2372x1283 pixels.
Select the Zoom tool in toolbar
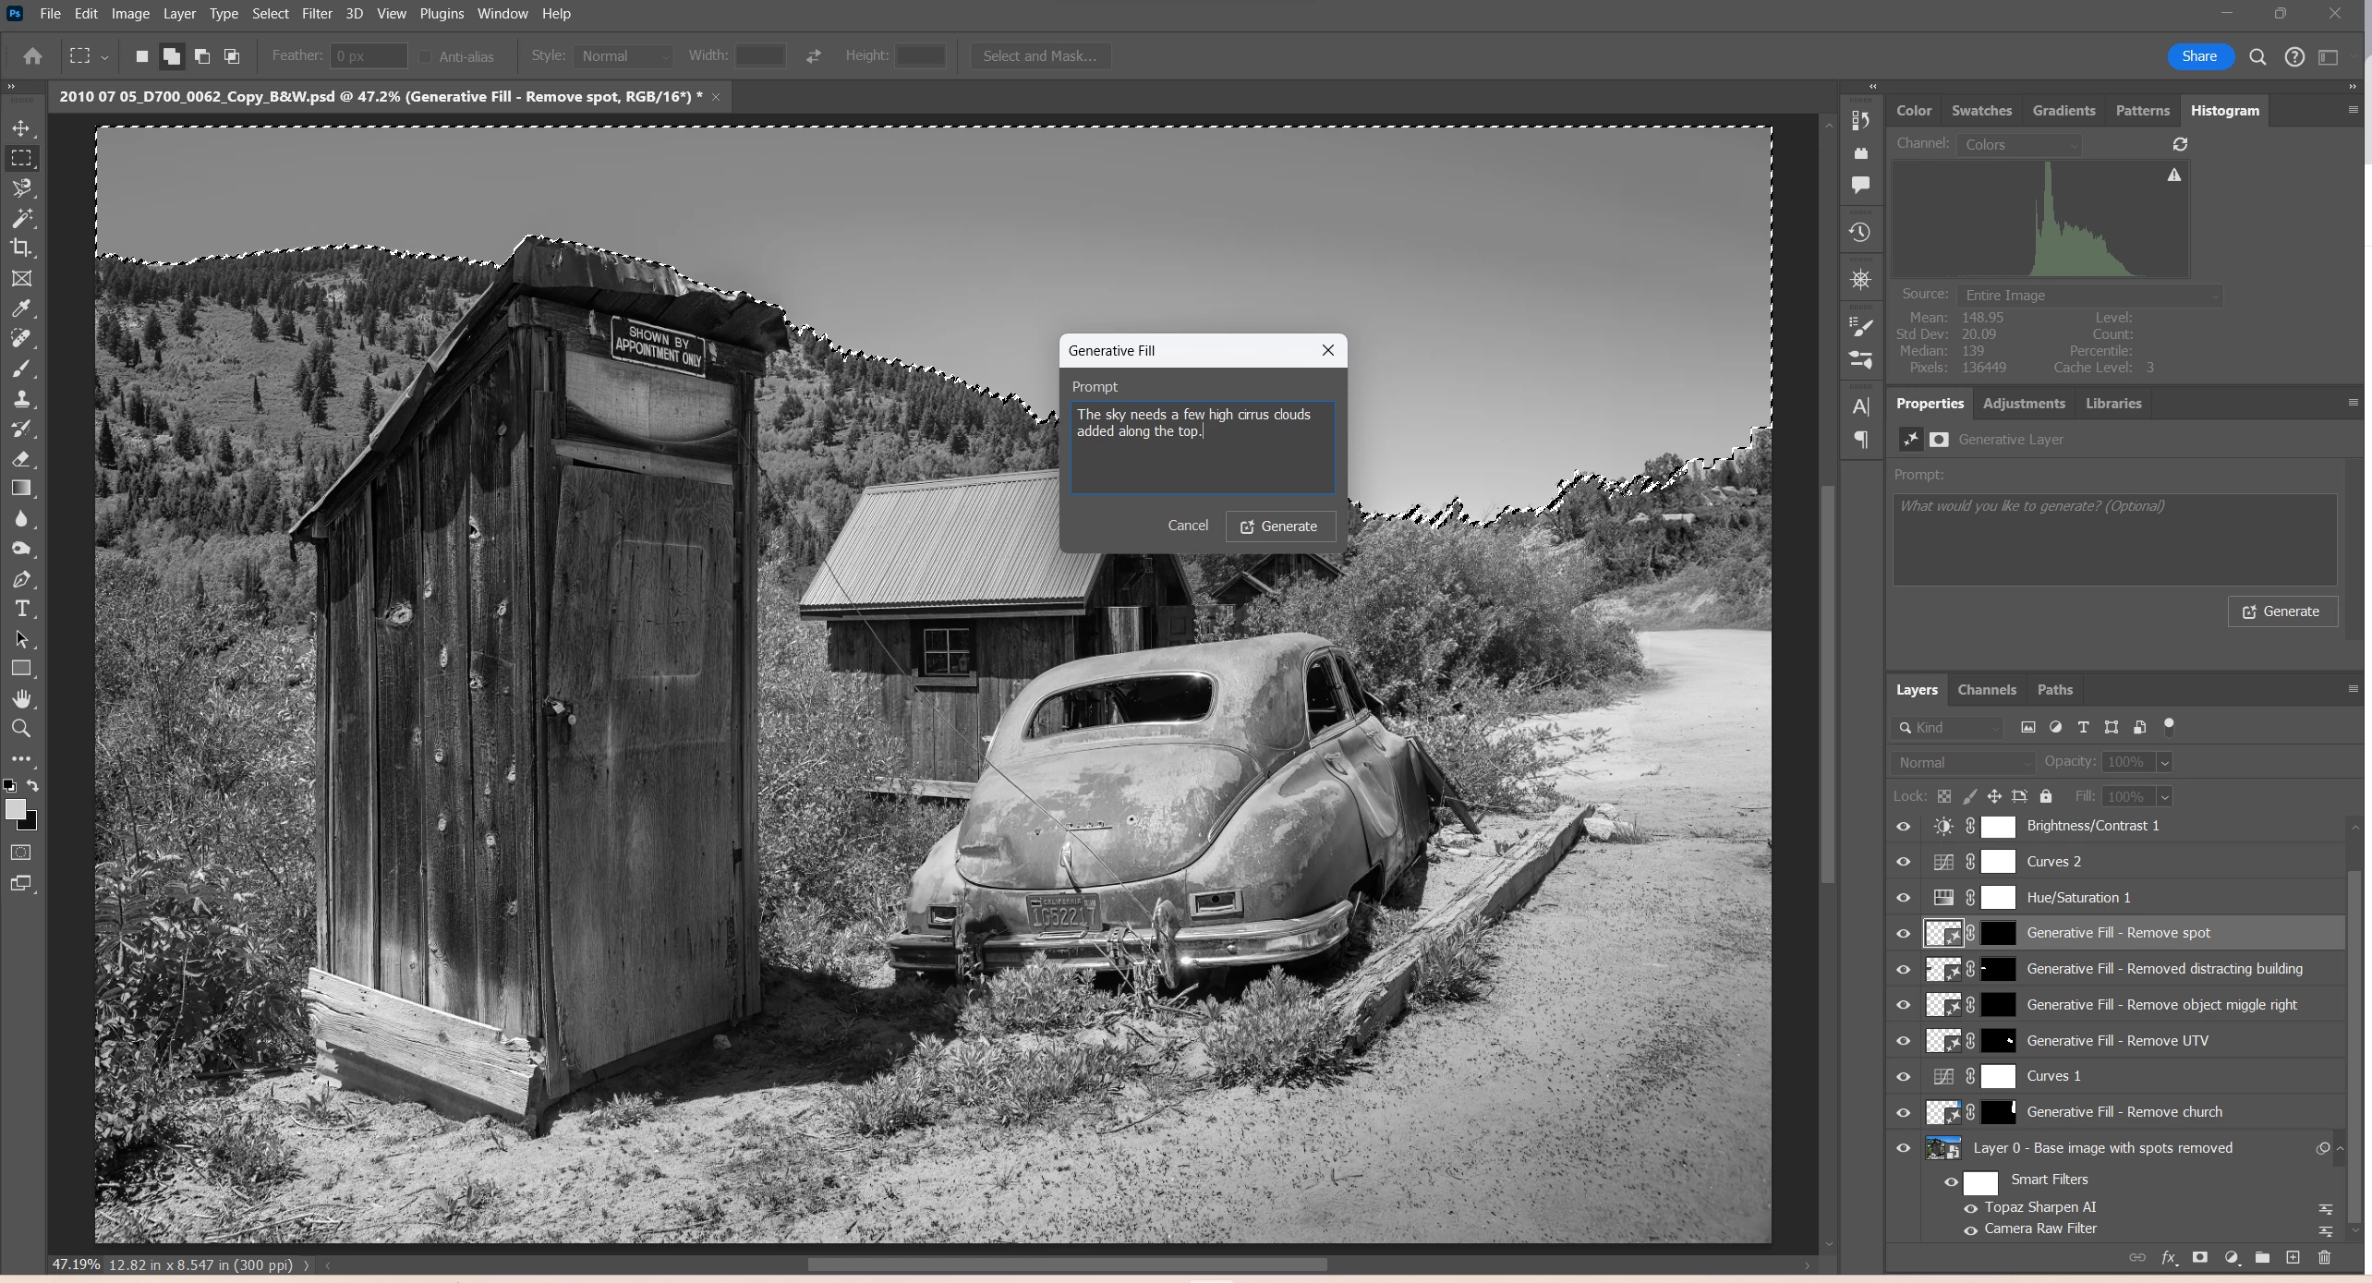[x=21, y=729]
